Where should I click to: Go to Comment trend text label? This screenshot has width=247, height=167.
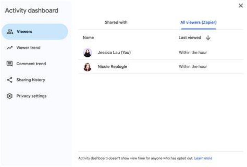[x=31, y=64]
